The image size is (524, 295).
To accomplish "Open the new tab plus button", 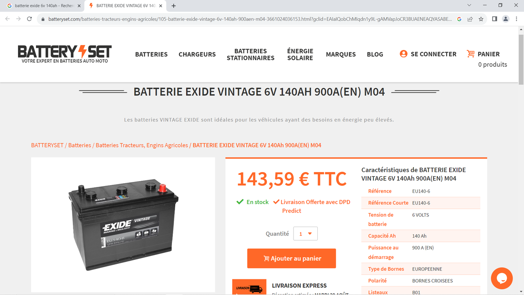I will (174, 6).
